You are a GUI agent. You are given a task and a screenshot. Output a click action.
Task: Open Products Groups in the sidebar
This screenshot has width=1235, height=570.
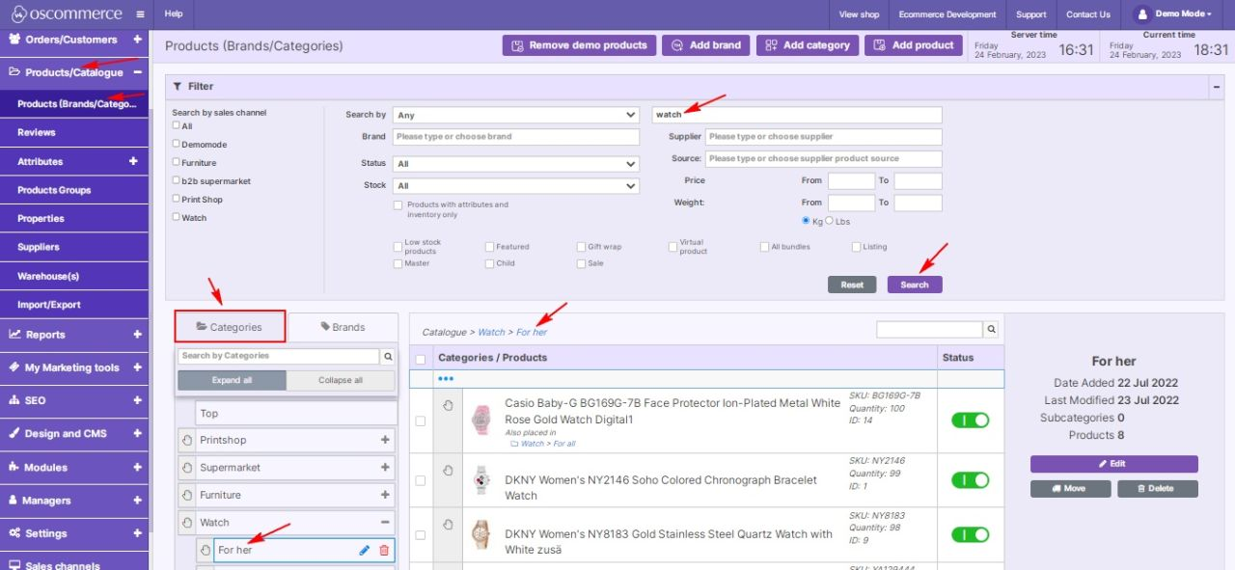coord(74,190)
